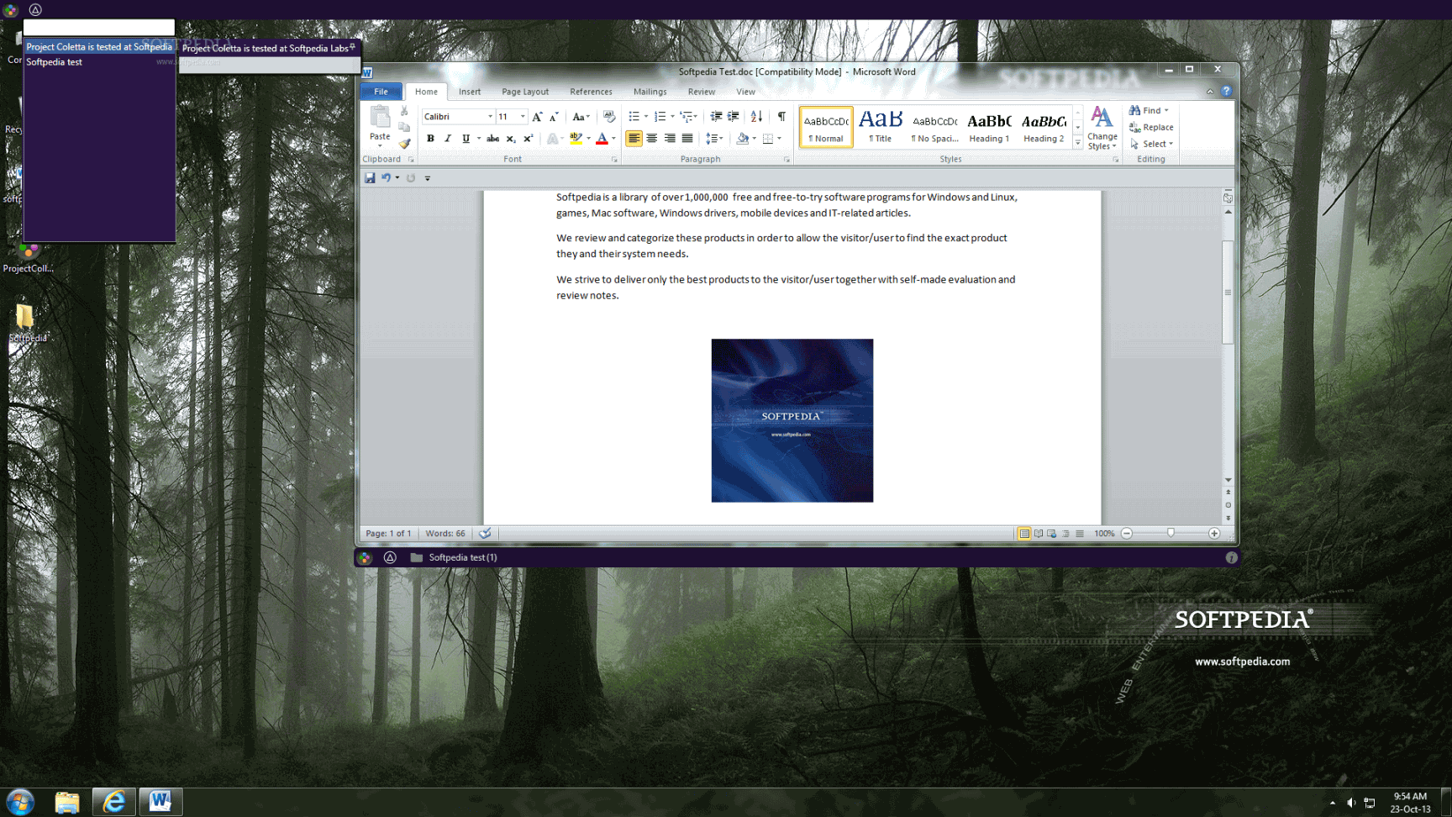Click the Cut scissors icon

(404, 112)
